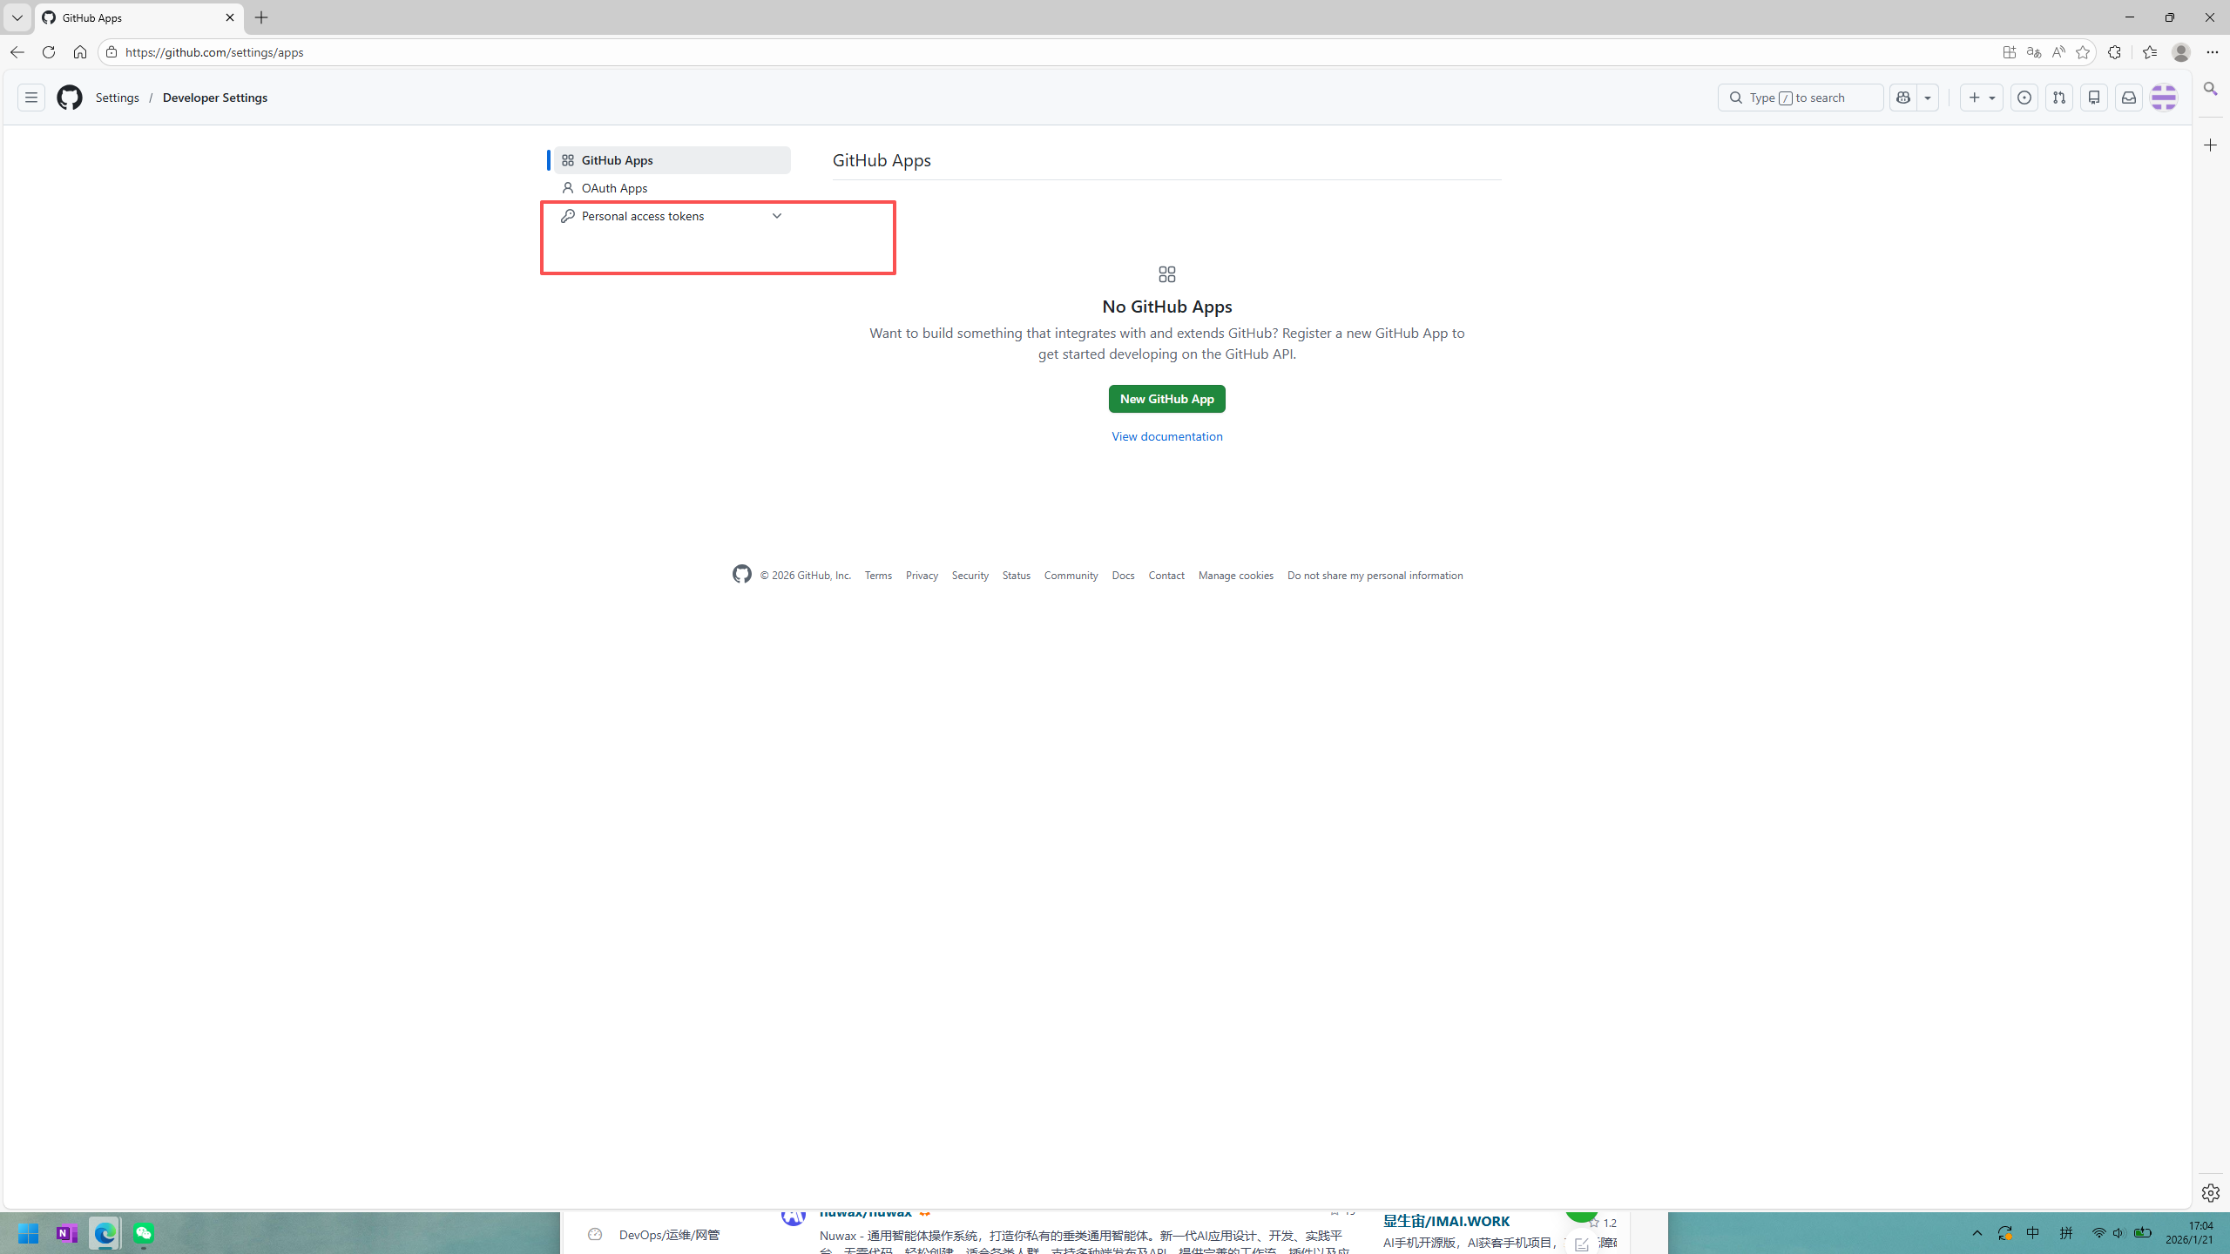Image resolution: width=2230 pixels, height=1254 pixels.
Task: Add this page to browser favorites
Action: 2083,52
